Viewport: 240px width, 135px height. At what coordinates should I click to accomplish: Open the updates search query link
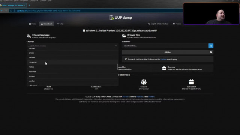pos(163,59)
